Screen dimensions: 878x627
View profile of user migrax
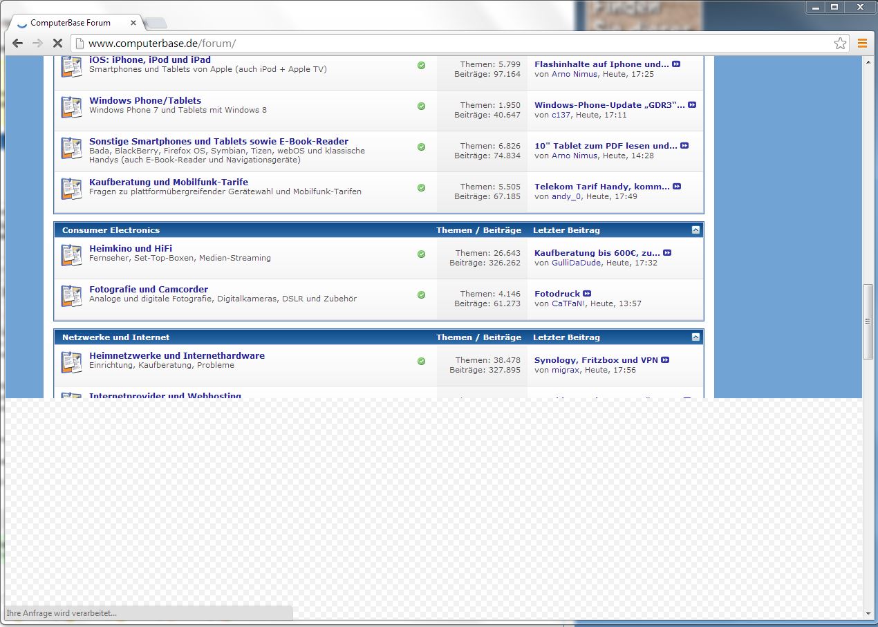pyautogui.click(x=566, y=370)
